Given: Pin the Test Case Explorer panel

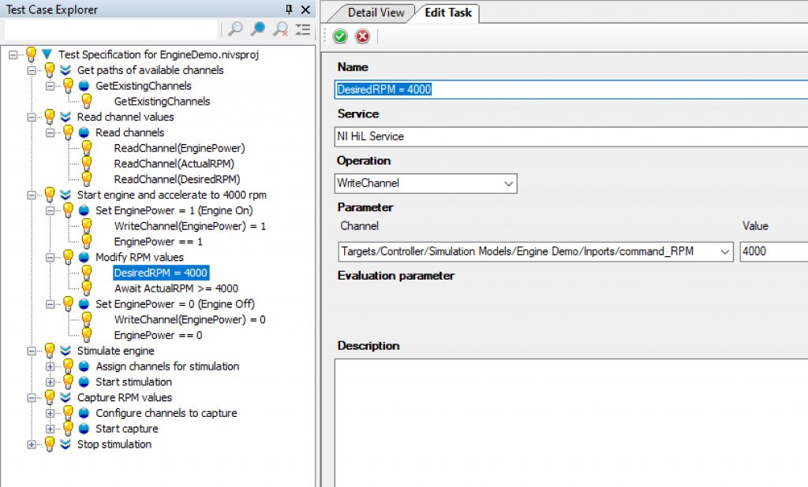Looking at the screenshot, I should tap(289, 9).
